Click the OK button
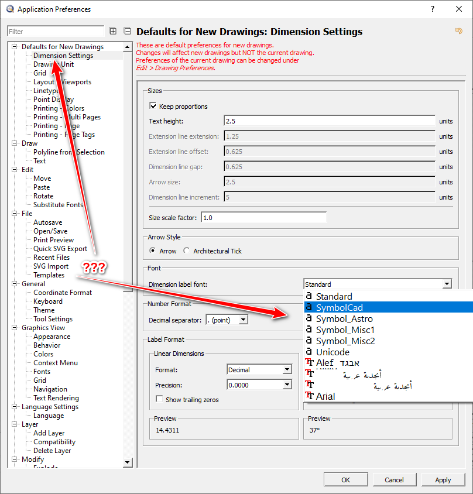The height and width of the screenshot is (494, 473). (346, 479)
